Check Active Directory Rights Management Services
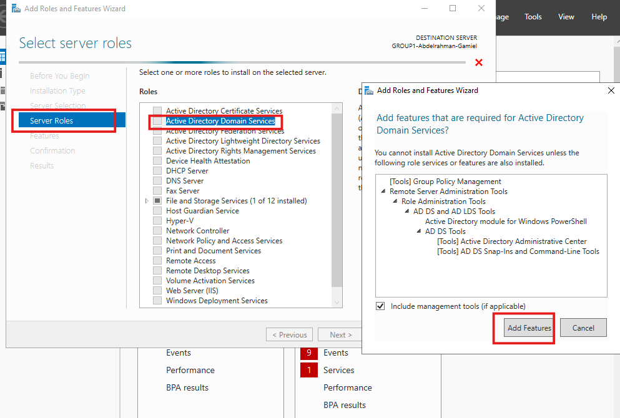 click(157, 151)
